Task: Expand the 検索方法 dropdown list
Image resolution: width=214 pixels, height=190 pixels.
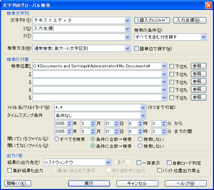Action: point(128,48)
